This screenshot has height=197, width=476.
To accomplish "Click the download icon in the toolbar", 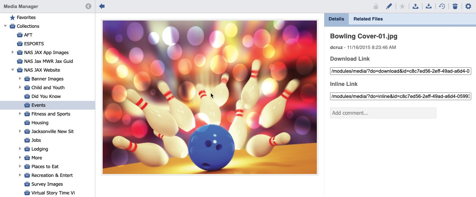I will [428, 6].
